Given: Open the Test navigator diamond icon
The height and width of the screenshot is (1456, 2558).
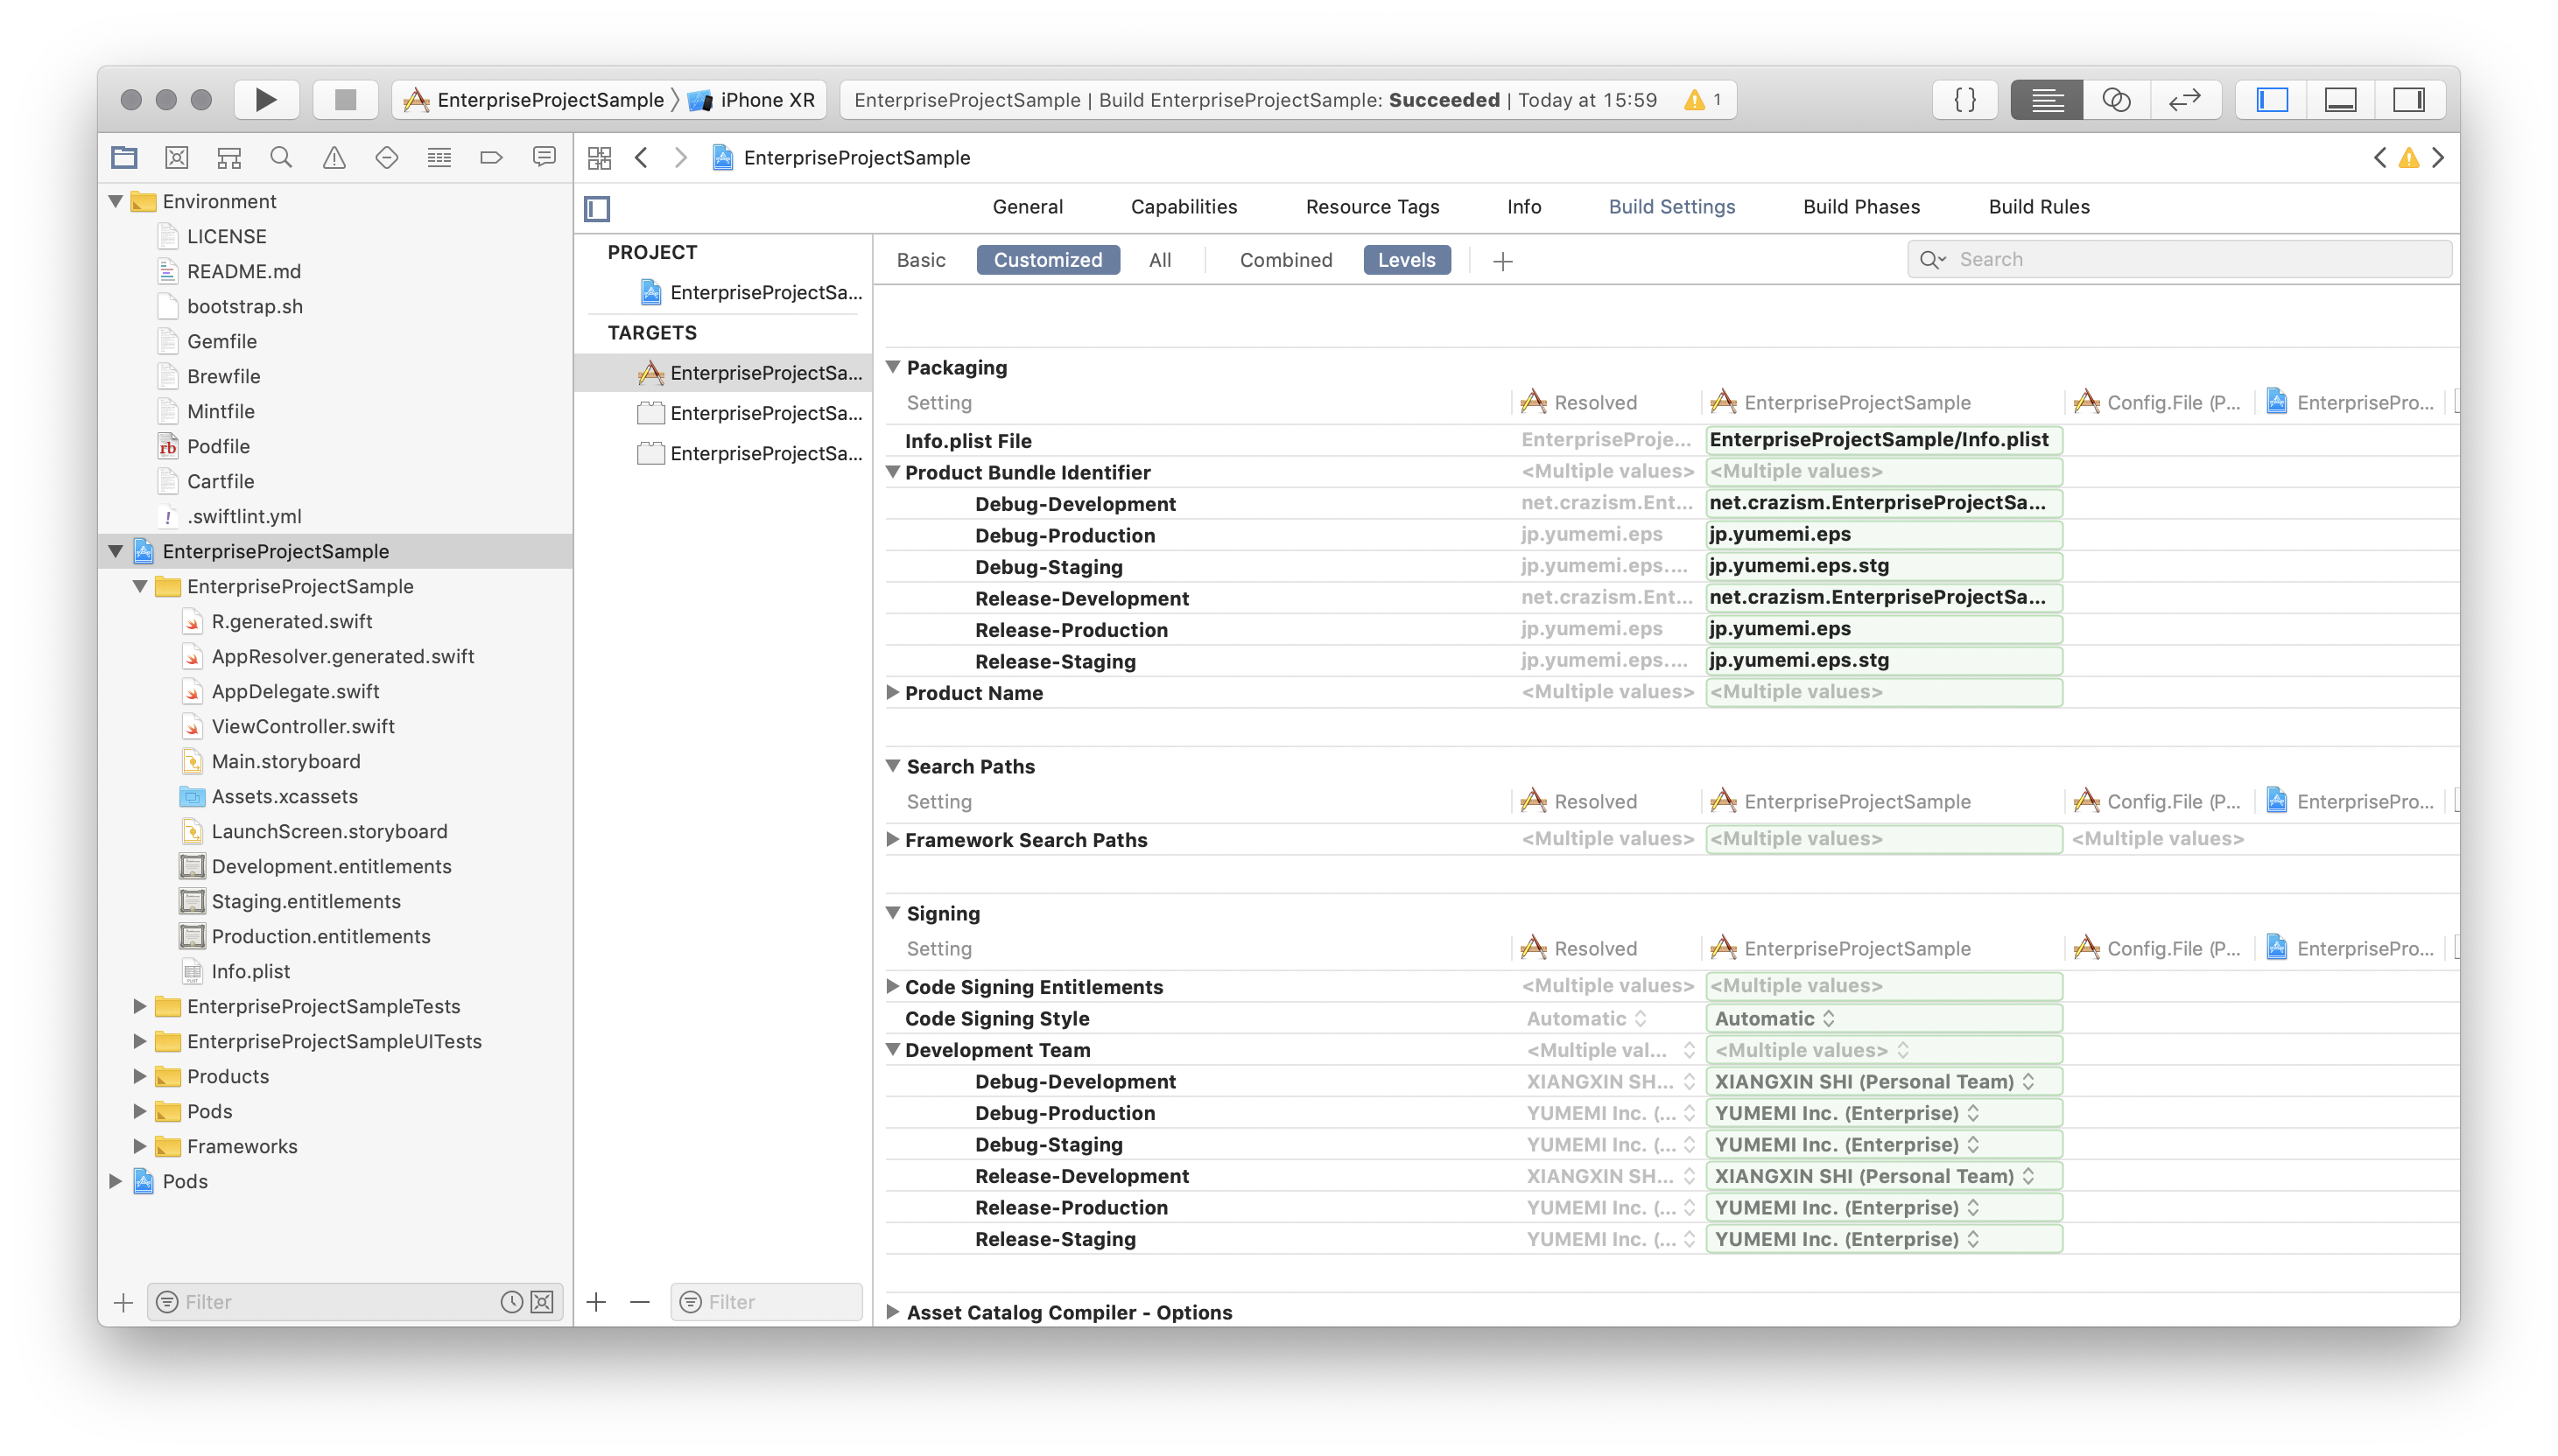Looking at the screenshot, I should tap(386, 157).
